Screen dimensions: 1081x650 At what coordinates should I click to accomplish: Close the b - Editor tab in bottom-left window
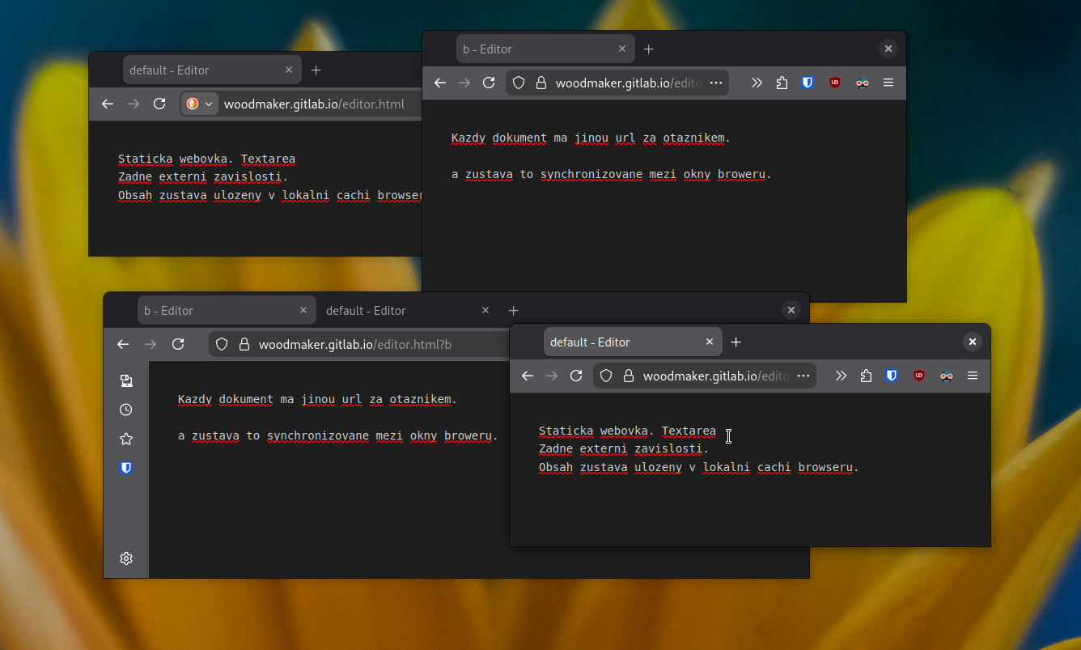coord(303,310)
